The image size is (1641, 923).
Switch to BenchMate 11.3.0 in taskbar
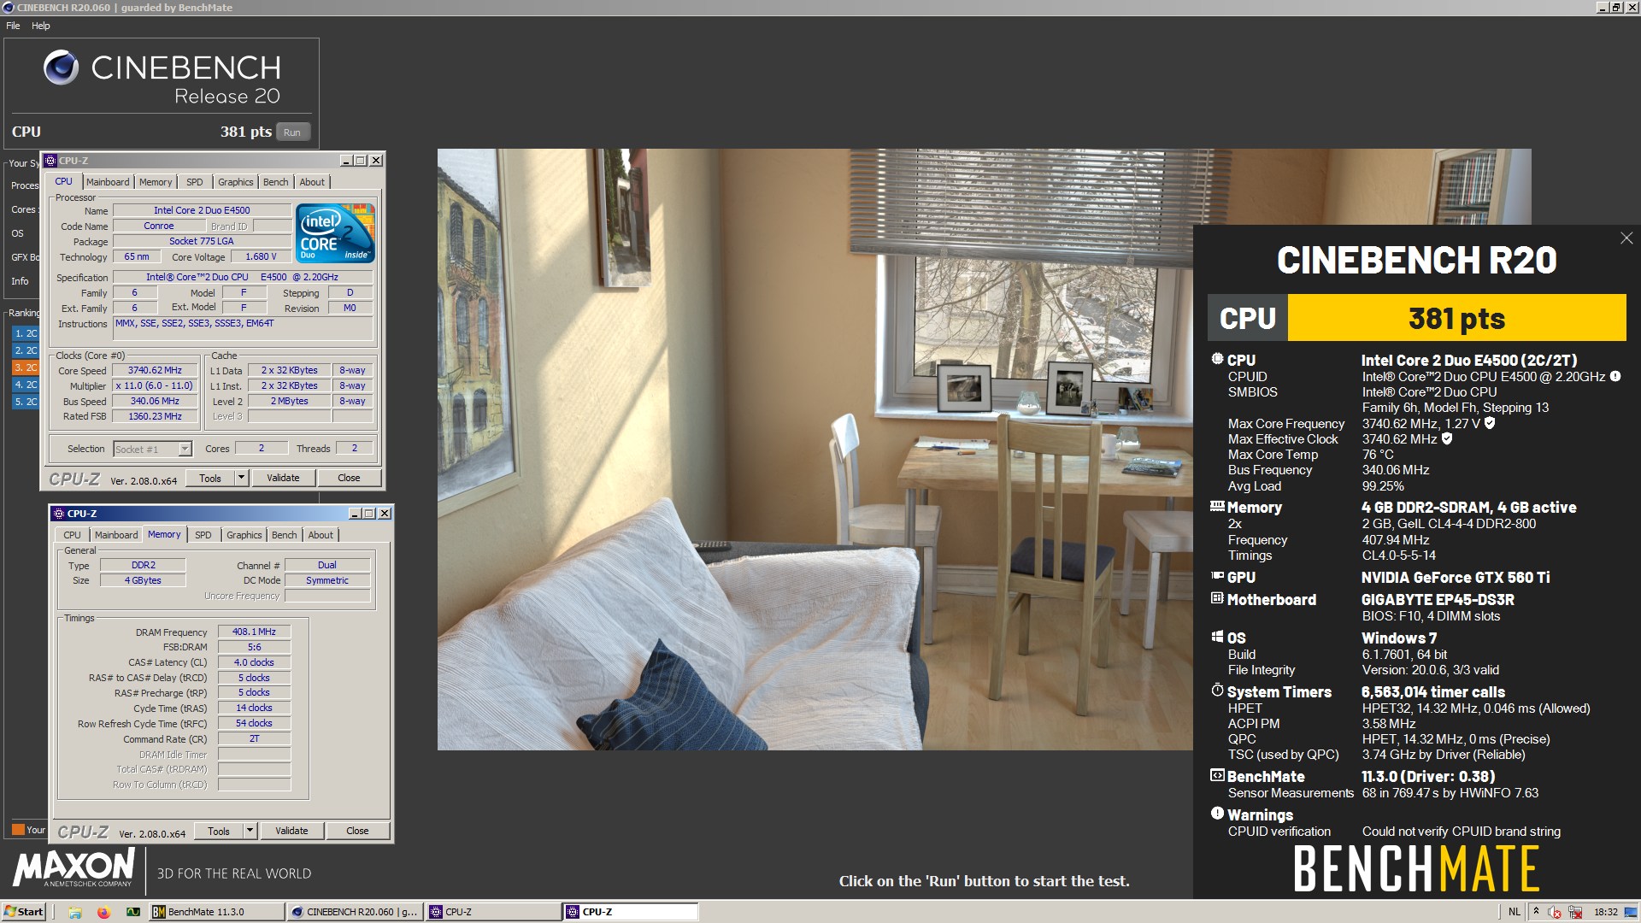pyautogui.click(x=217, y=912)
